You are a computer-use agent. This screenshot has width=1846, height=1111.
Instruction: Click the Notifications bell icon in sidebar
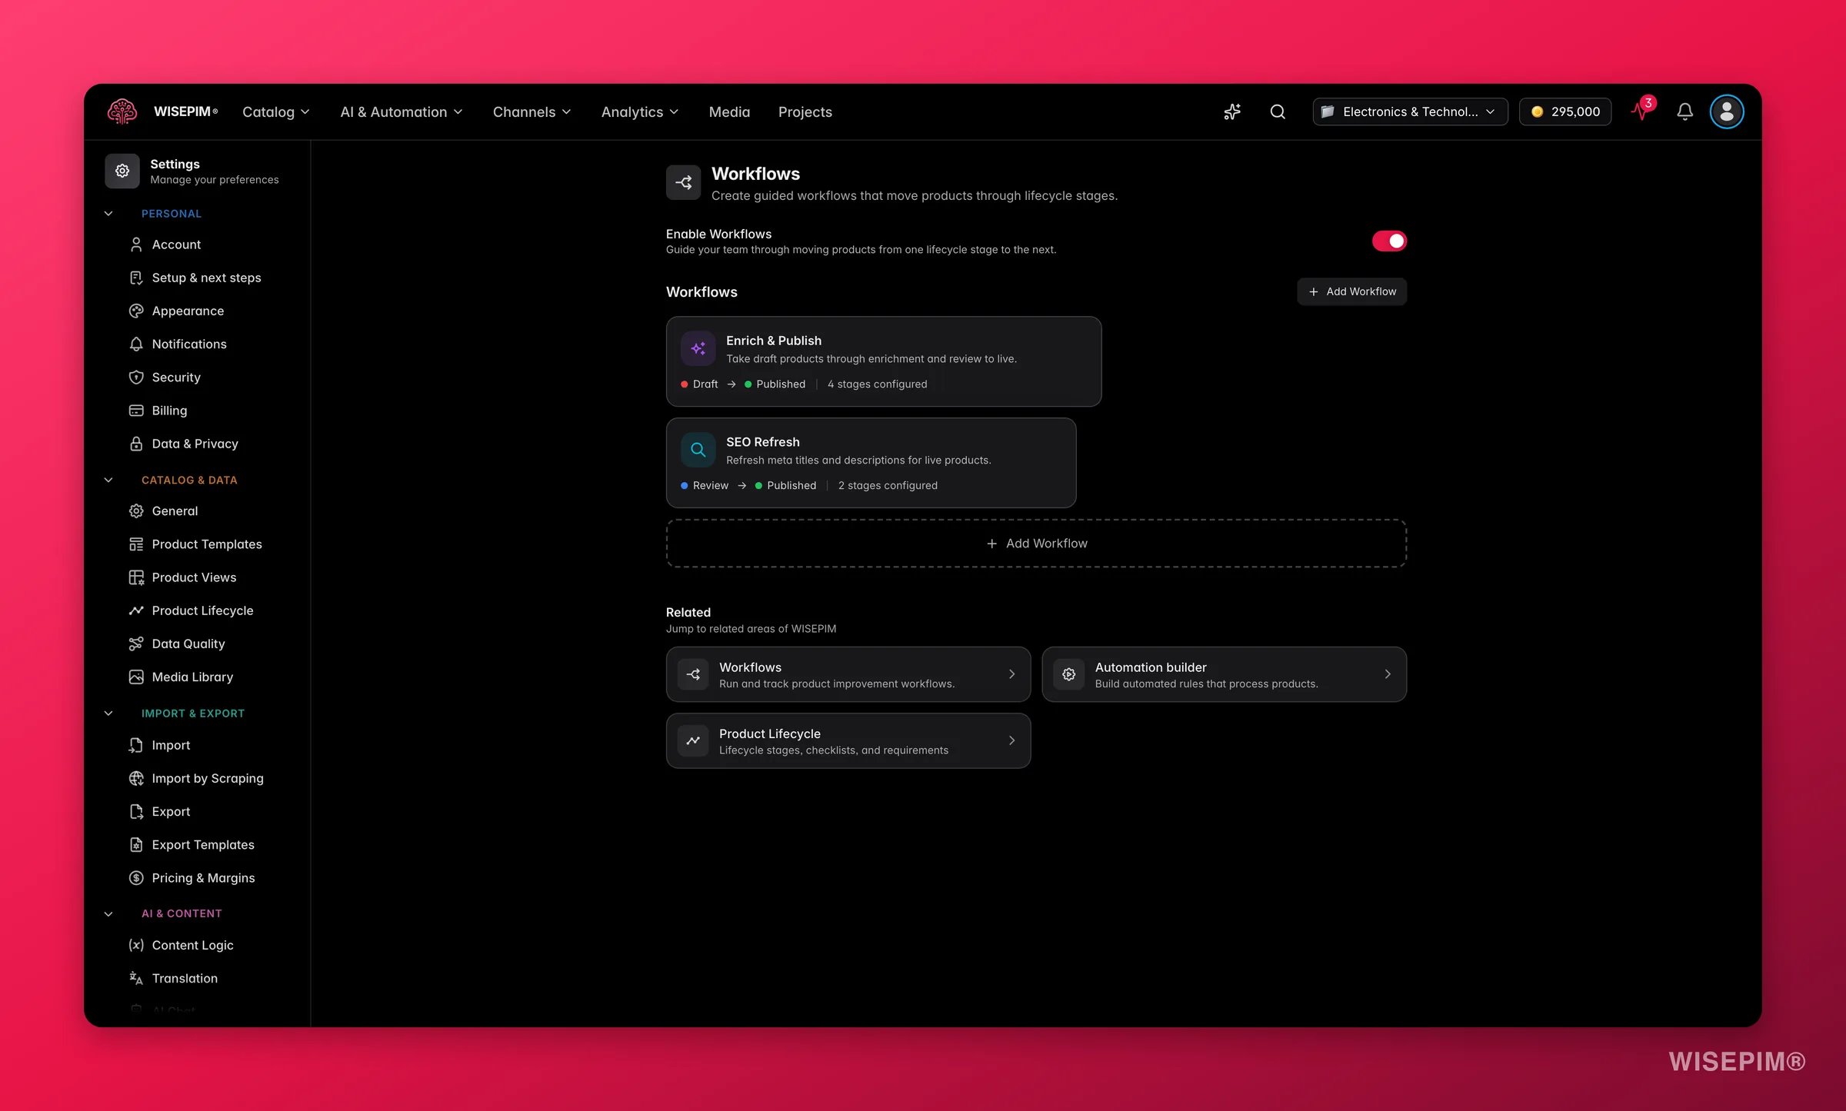point(136,344)
